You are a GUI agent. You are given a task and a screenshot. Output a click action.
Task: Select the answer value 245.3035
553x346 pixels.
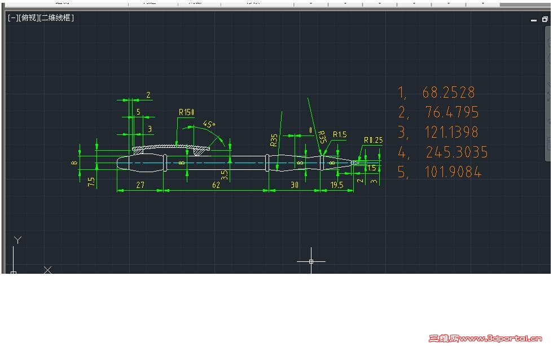pos(457,152)
